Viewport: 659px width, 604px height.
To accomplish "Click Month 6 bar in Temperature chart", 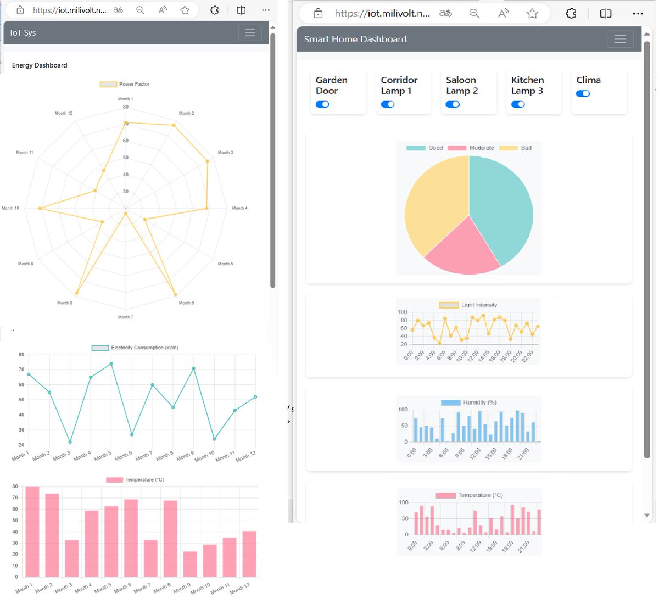I will [131, 538].
